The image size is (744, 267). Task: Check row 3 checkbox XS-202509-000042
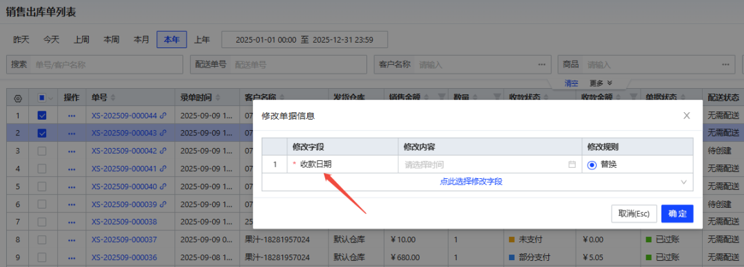[x=42, y=151]
